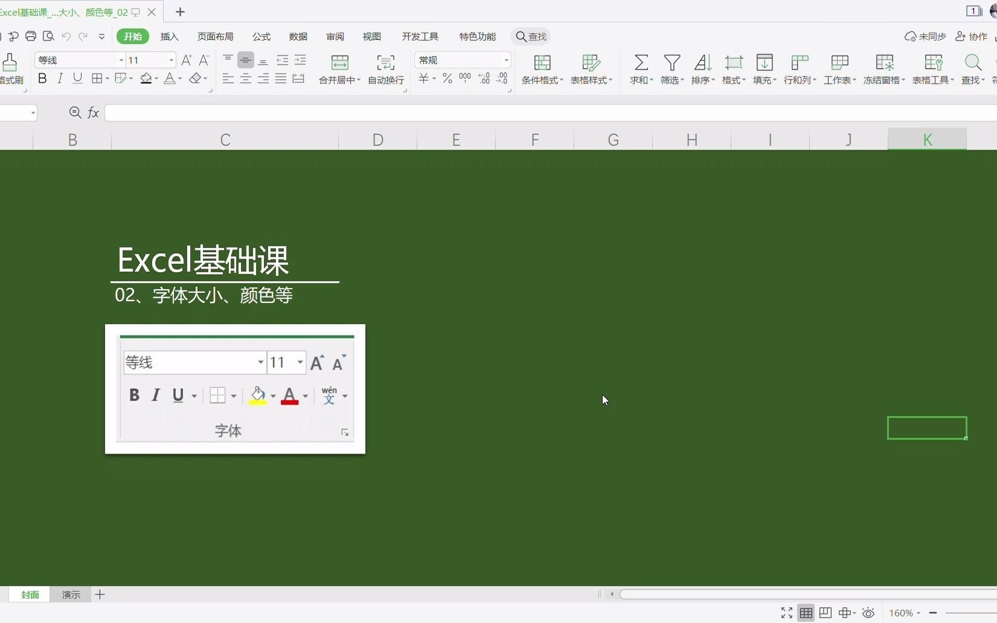Toggle underline formatting in the ribbon
The image size is (997, 623).
77,78
